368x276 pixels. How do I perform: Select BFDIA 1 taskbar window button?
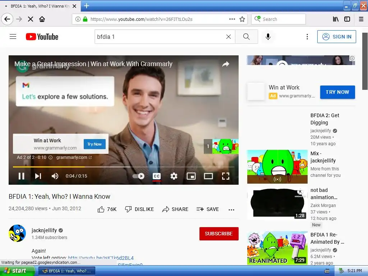coord(66,271)
